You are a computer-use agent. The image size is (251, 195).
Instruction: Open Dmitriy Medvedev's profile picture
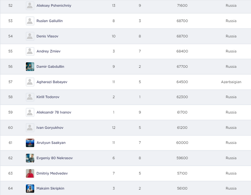(x=30, y=173)
